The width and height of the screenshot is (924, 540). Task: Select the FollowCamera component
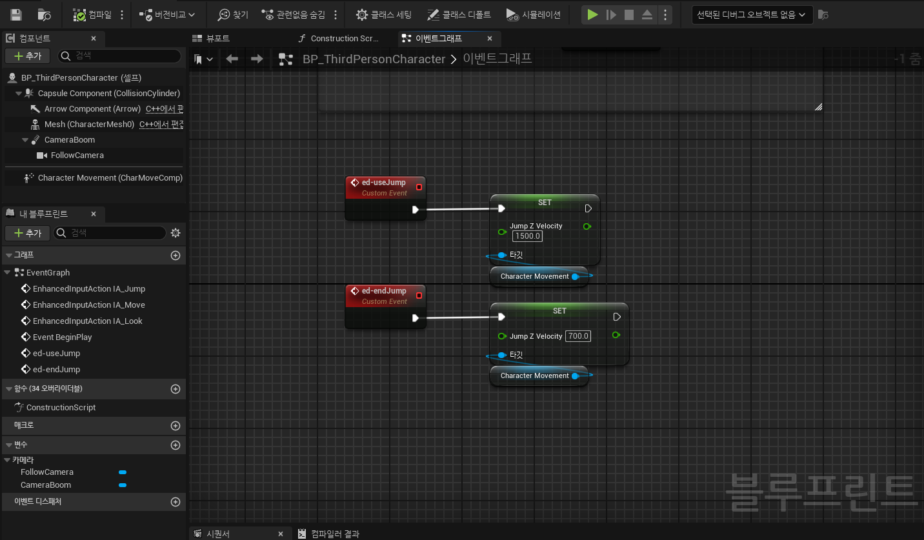click(x=77, y=155)
